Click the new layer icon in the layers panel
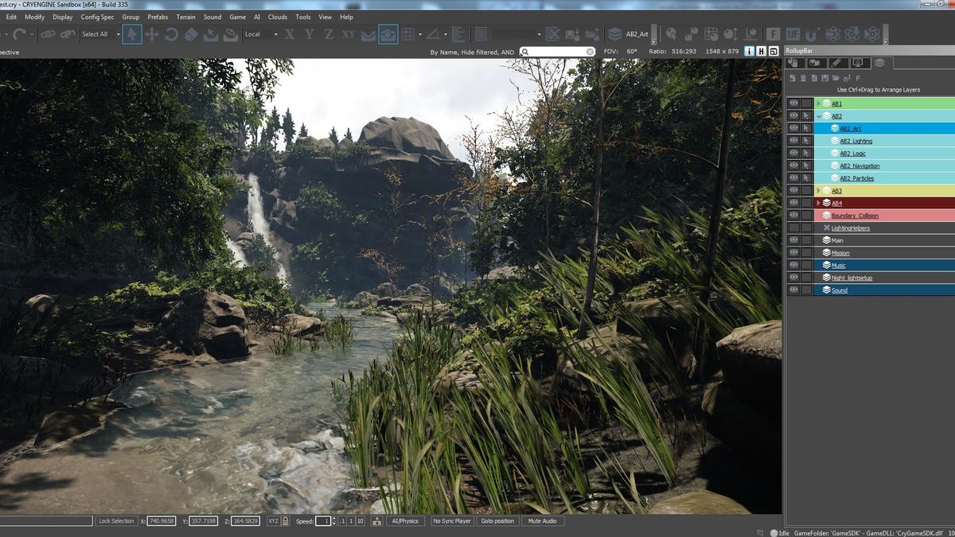This screenshot has width=955, height=537. coord(791,78)
